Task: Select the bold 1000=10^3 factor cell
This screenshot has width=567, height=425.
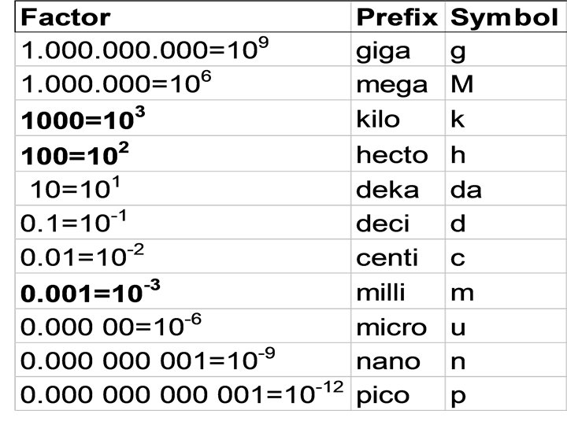Action: pyautogui.click(x=84, y=119)
